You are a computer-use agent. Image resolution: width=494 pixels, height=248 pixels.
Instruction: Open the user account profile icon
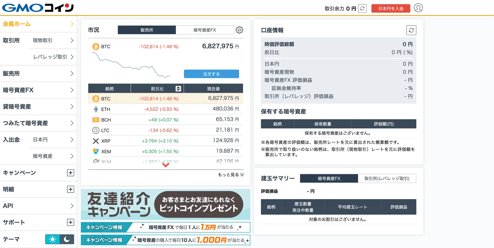tap(418, 8)
